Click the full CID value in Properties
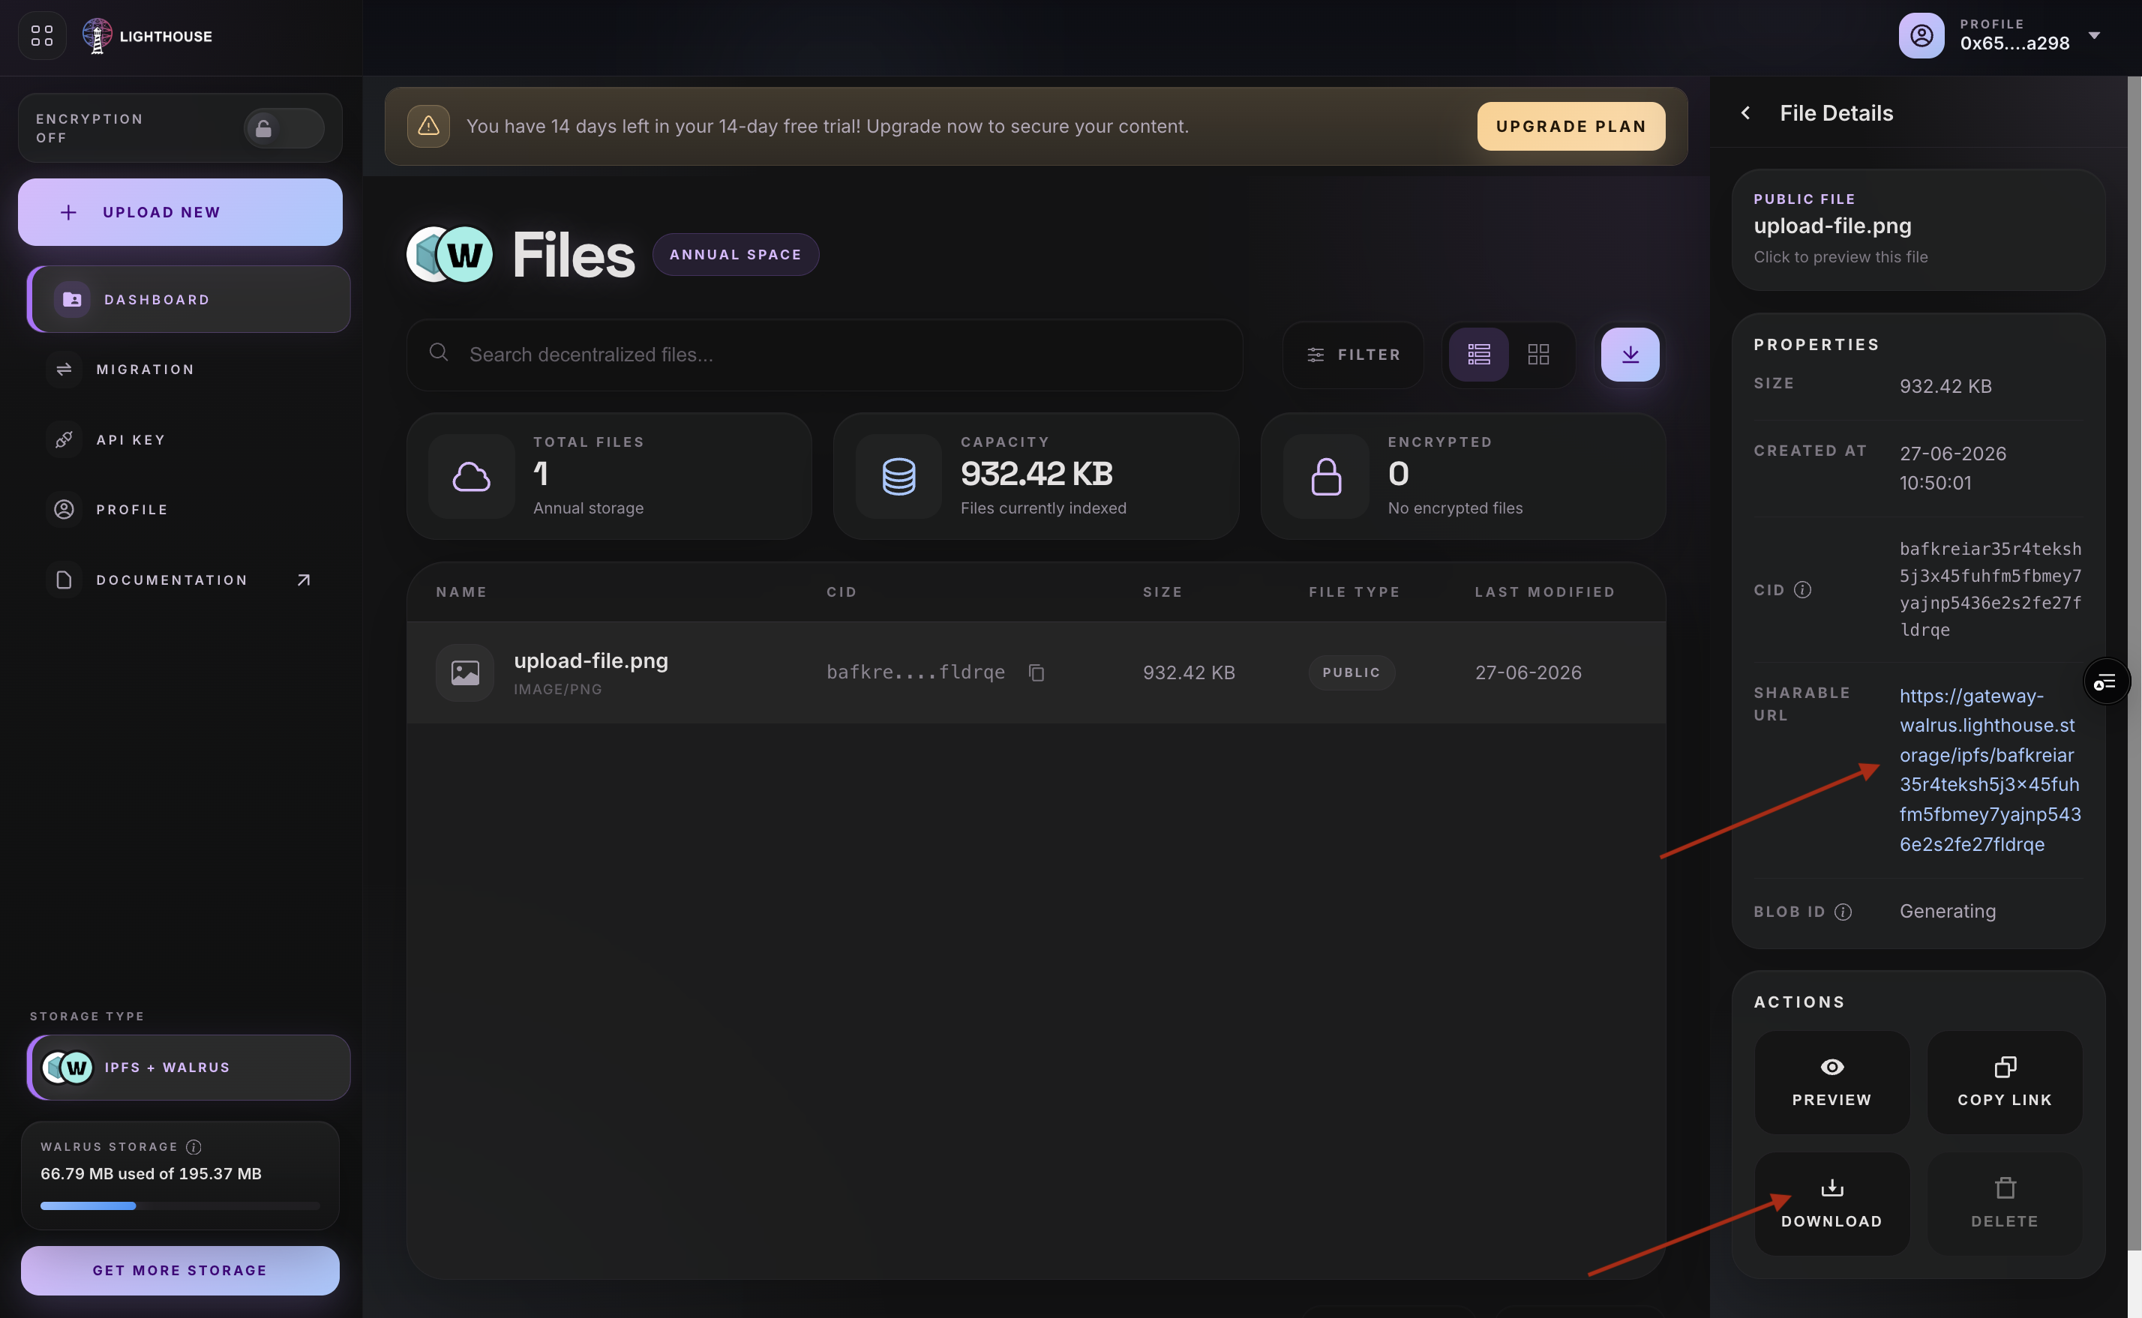The height and width of the screenshot is (1318, 2142). 1991,589
